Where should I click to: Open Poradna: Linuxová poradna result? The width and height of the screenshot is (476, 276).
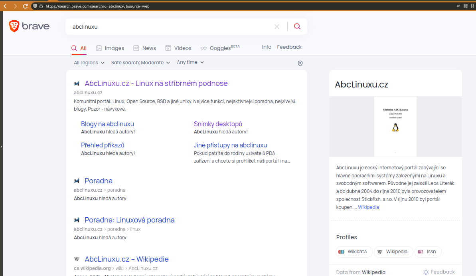click(x=130, y=220)
